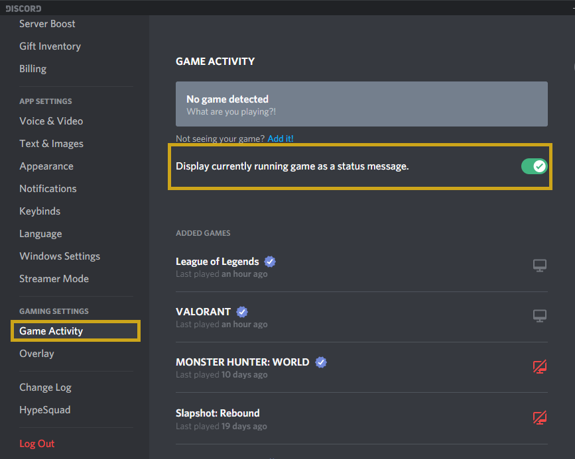This screenshot has height=459, width=575.
Task: Enable overlay for Slapshot: Rebound
Action: (x=539, y=417)
